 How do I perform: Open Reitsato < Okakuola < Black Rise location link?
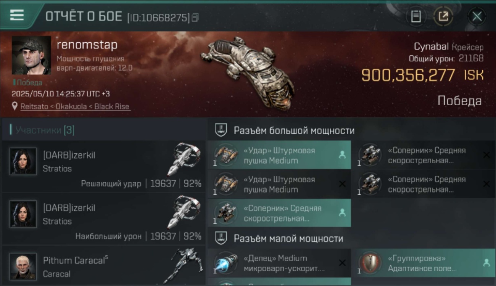click(75, 106)
